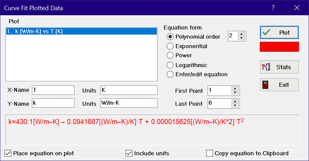This screenshot has width=309, height=161.
Task: Toggle Include units checkbox
Action: 129,153
